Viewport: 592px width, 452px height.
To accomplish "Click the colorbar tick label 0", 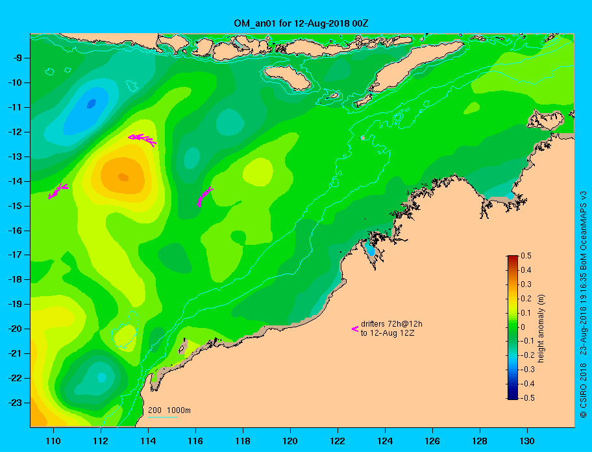I will [523, 327].
